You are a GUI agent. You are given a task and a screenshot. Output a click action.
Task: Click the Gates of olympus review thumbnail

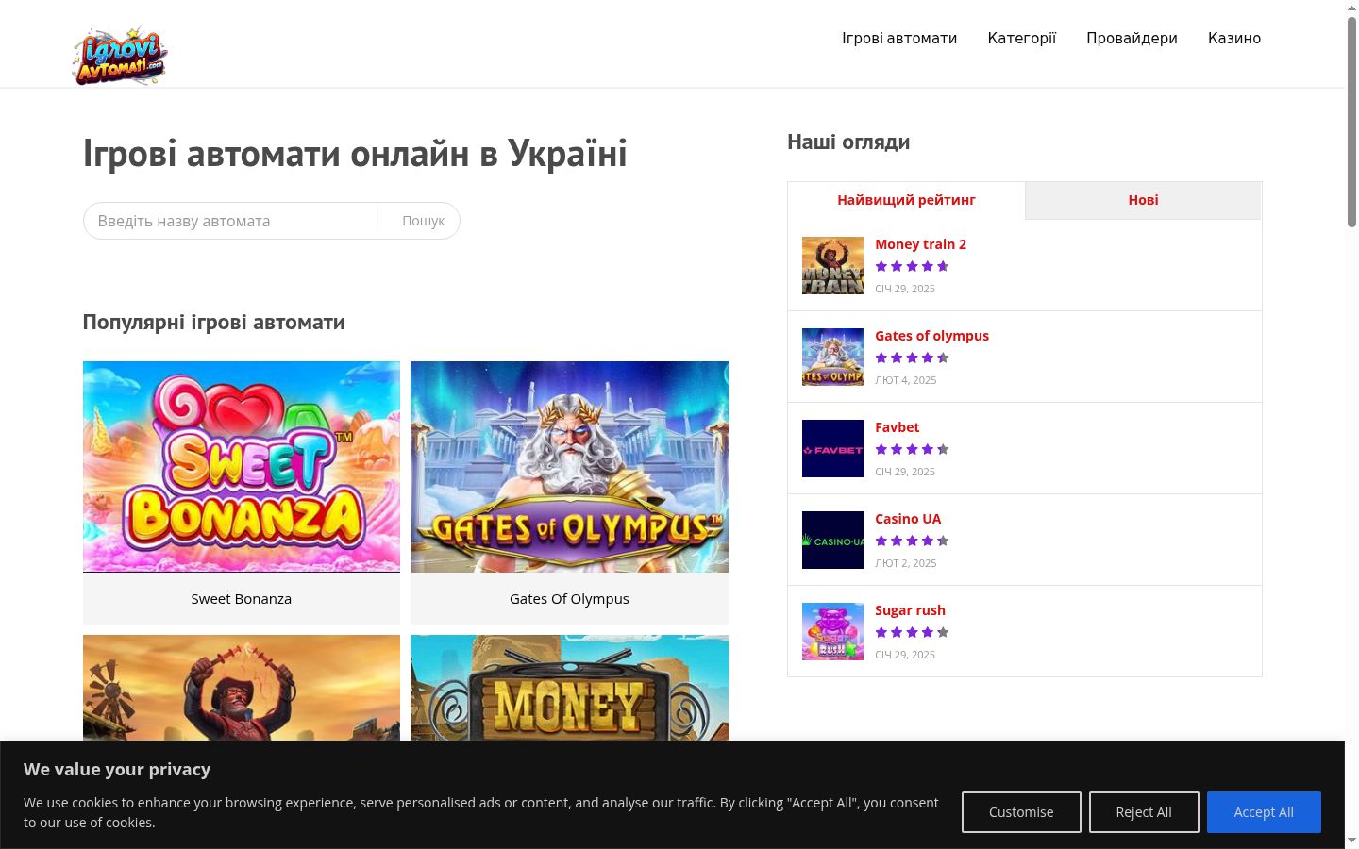coord(832,357)
